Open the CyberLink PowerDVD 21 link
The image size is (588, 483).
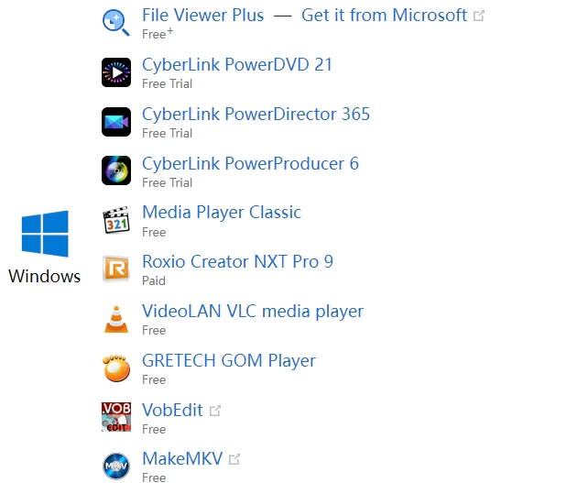tap(237, 64)
